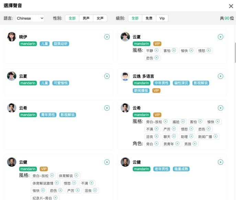Show only Vip level voices
The image size is (236, 200).
pos(162,18)
